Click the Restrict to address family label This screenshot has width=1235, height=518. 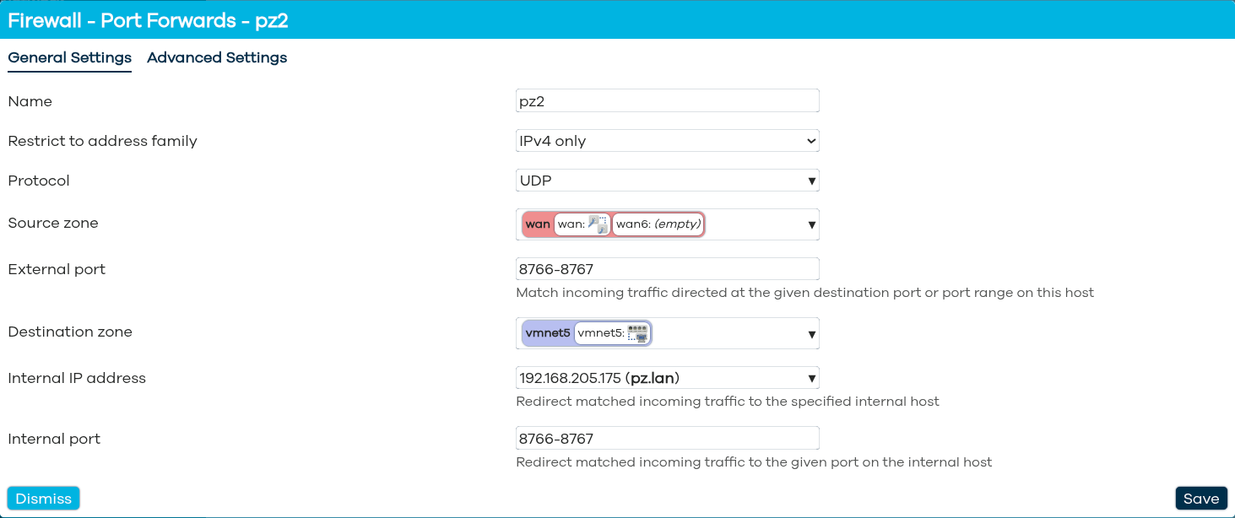[102, 141]
